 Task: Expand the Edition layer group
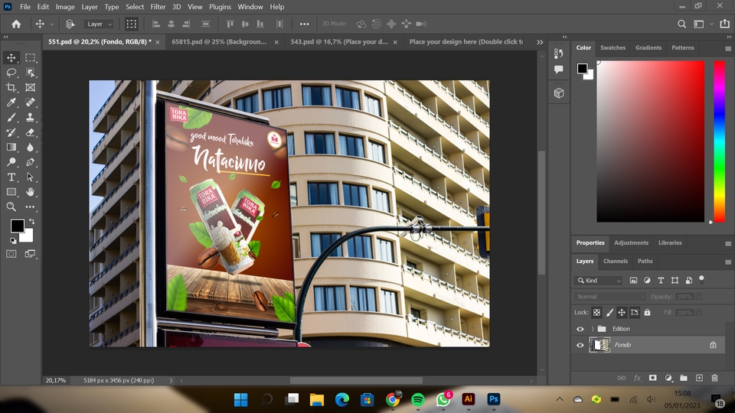click(x=593, y=329)
